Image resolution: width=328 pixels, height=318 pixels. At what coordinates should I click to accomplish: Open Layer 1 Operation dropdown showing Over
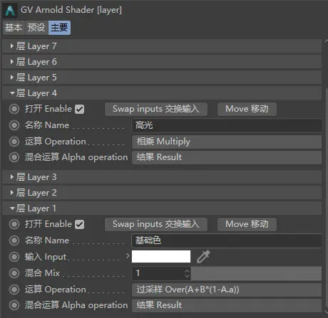click(227, 290)
